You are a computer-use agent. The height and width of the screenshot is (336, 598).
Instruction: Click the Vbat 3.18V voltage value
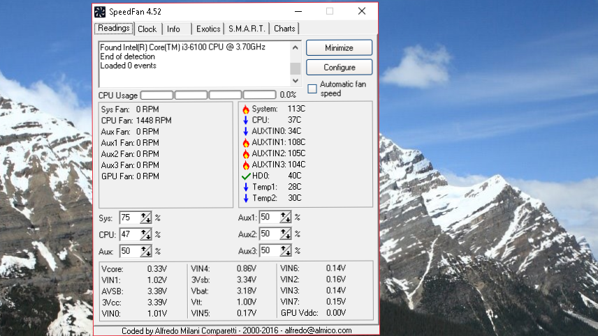[247, 291]
